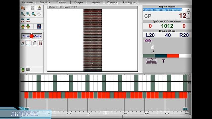Click the first stair-step icon
Screen dimensions: 212x119
[x=23, y=43]
